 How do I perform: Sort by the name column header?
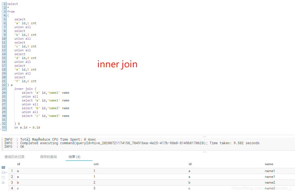point(269,164)
